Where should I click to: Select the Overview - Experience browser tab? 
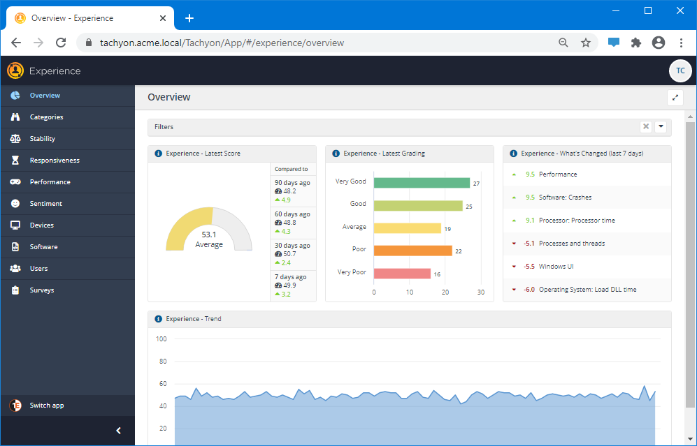pyautogui.click(x=90, y=18)
